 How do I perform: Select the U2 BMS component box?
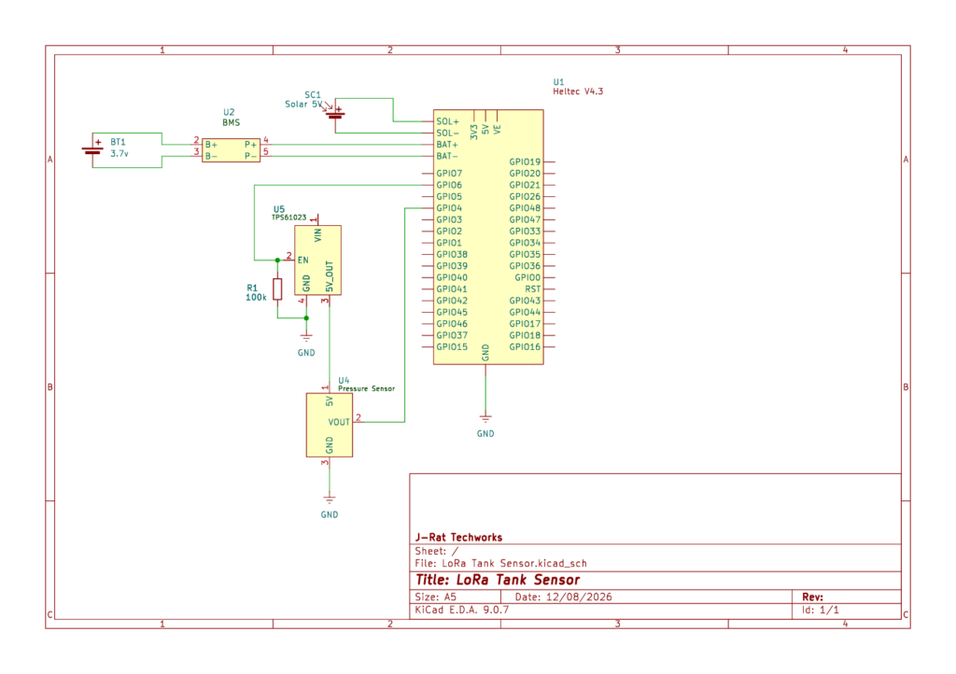232,150
